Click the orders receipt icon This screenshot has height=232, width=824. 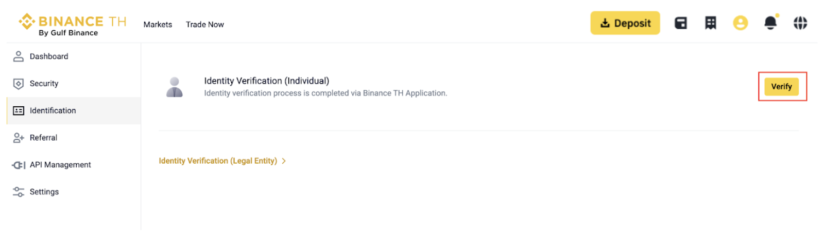tap(711, 23)
